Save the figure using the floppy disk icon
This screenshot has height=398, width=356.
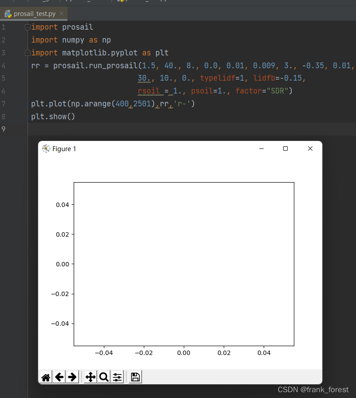point(135,377)
